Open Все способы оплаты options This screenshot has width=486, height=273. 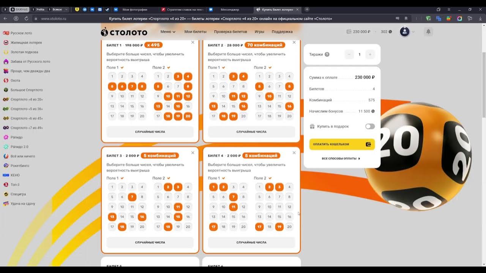pyautogui.click(x=341, y=158)
